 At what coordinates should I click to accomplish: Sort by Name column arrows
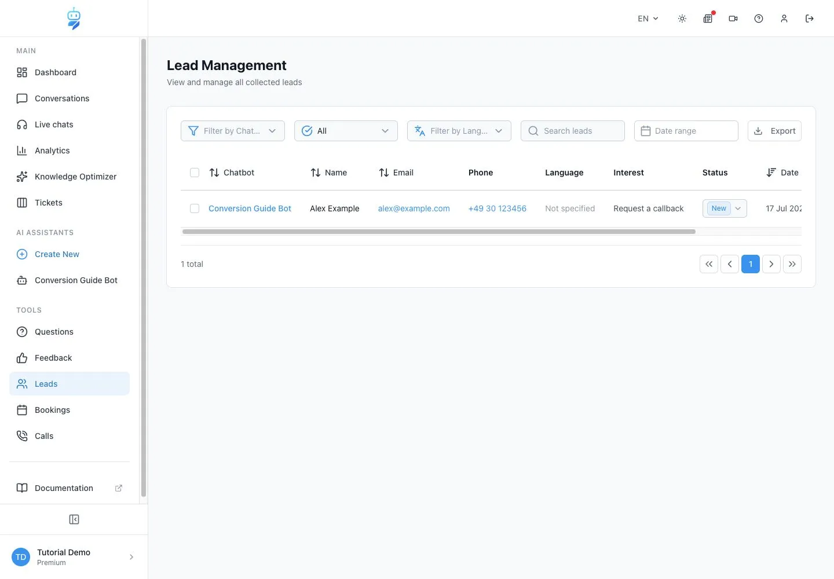pos(316,173)
